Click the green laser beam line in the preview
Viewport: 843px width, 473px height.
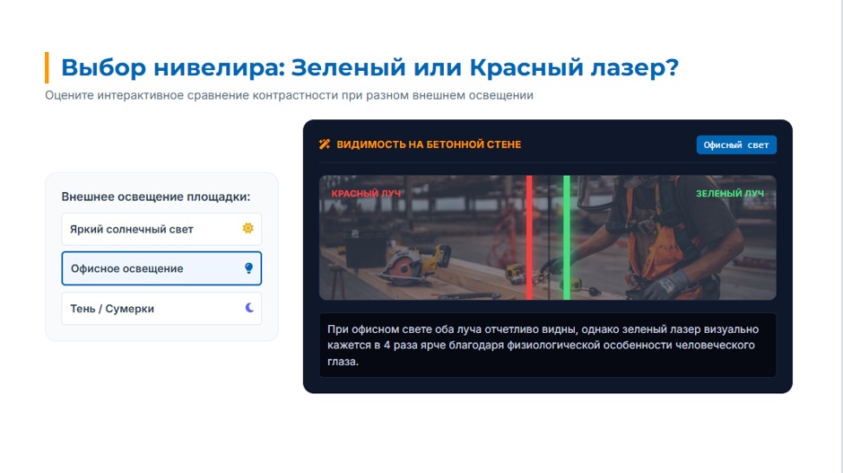[x=567, y=237]
